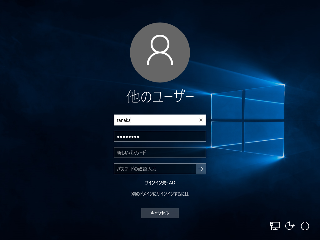320x240 pixels.
Task: Open the network connection icon
Action: (275, 226)
